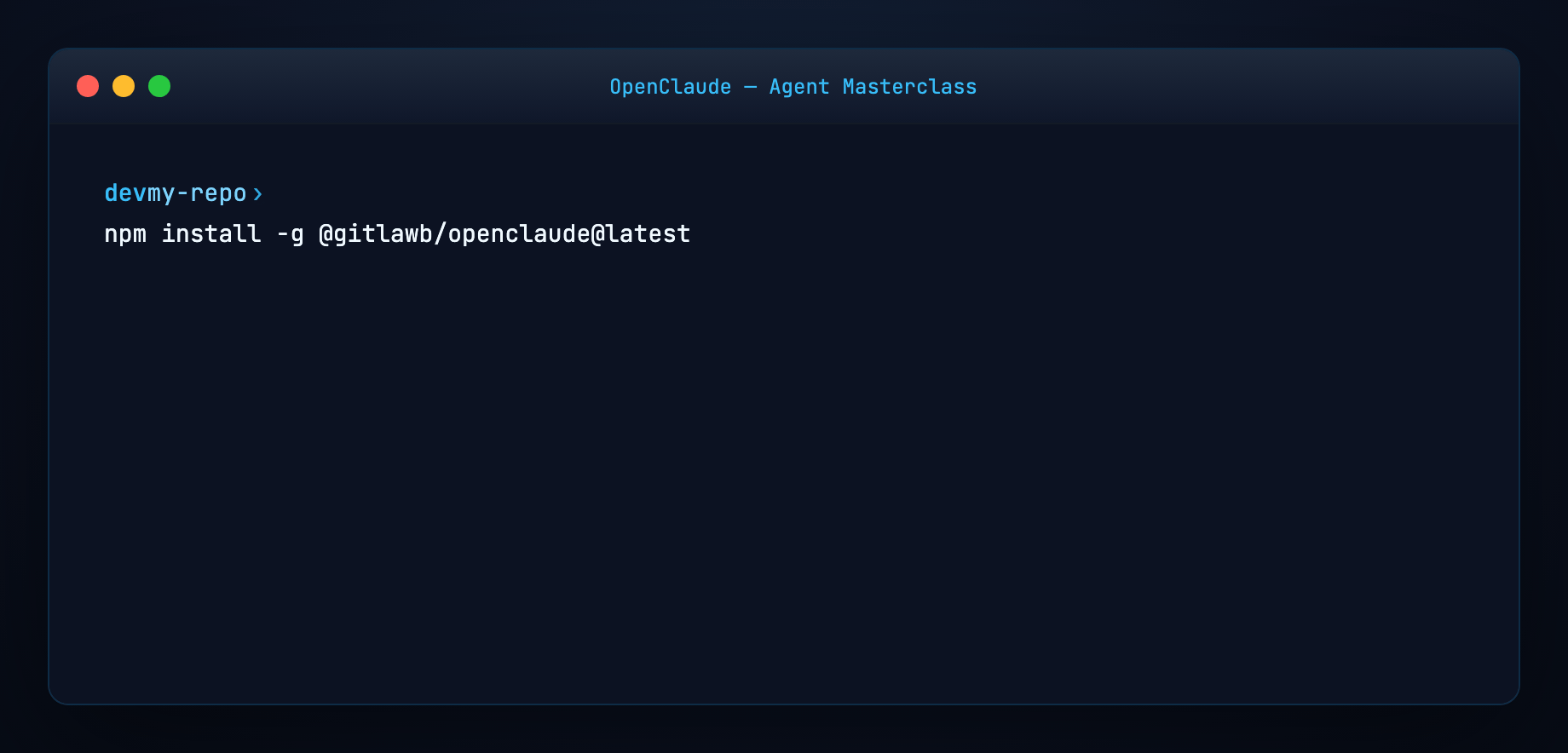This screenshot has height=753, width=1568.
Task: Click the dash separator in the window title
Action: pyautogui.click(x=750, y=87)
